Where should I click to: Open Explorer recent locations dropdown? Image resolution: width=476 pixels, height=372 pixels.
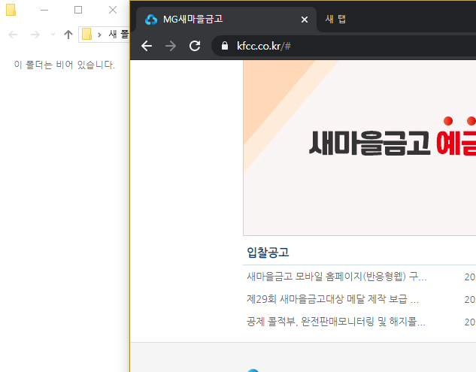(x=53, y=35)
